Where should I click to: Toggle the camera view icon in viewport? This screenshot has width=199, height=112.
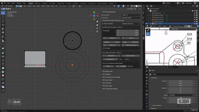click(x=97, y=28)
